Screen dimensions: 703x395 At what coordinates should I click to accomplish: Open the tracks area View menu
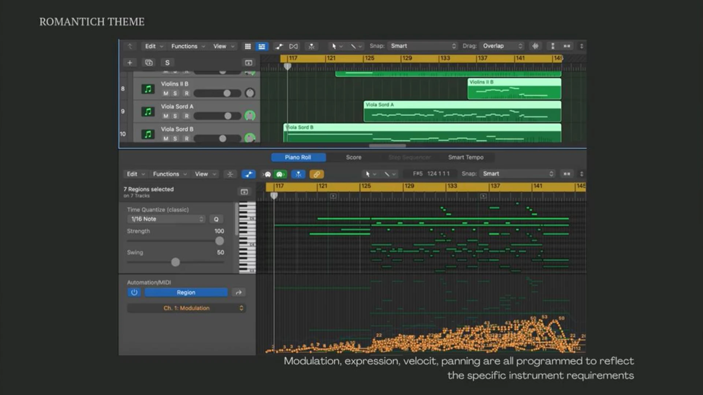coord(224,46)
